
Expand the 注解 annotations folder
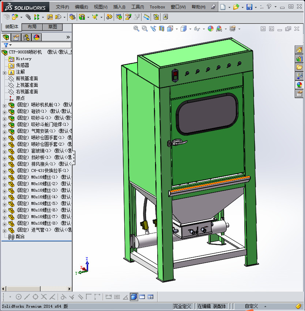click(x=4, y=72)
